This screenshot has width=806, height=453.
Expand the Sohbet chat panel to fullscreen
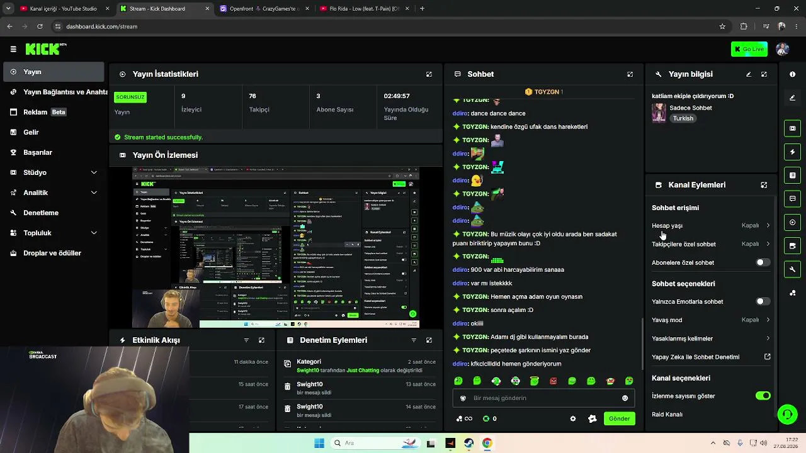(630, 74)
